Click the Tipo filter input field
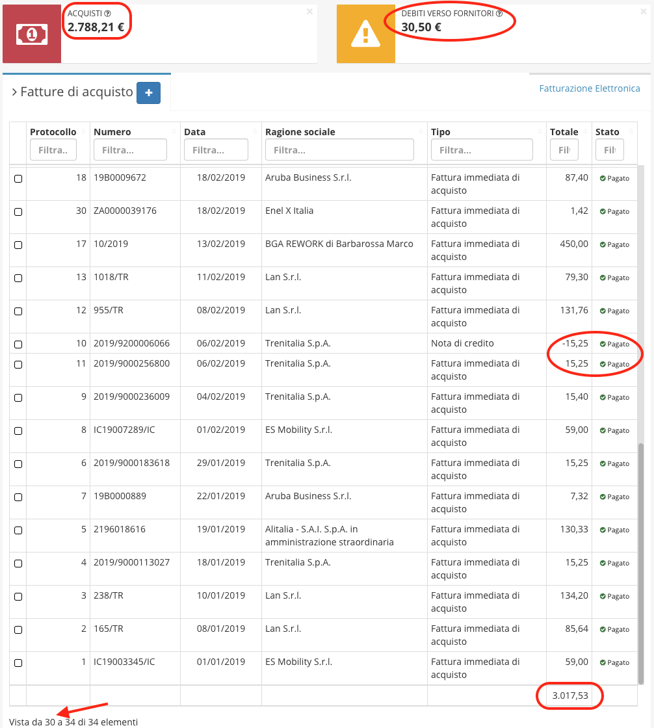Image resolution: width=654 pixels, height=728 pixels. (x=482, y=150)
